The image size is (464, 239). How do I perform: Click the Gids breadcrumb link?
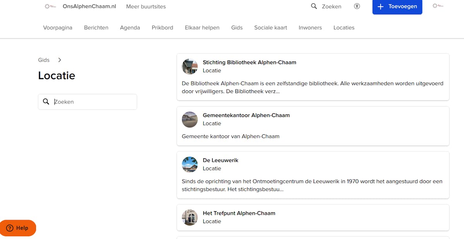click(44, 60)
